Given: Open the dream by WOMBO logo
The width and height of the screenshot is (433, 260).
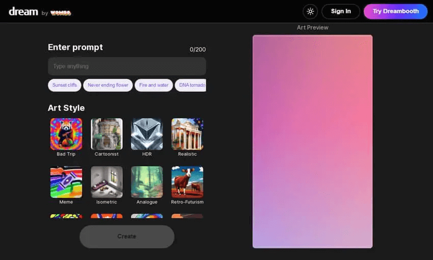Looking at the screenshot, I should 40,12.
